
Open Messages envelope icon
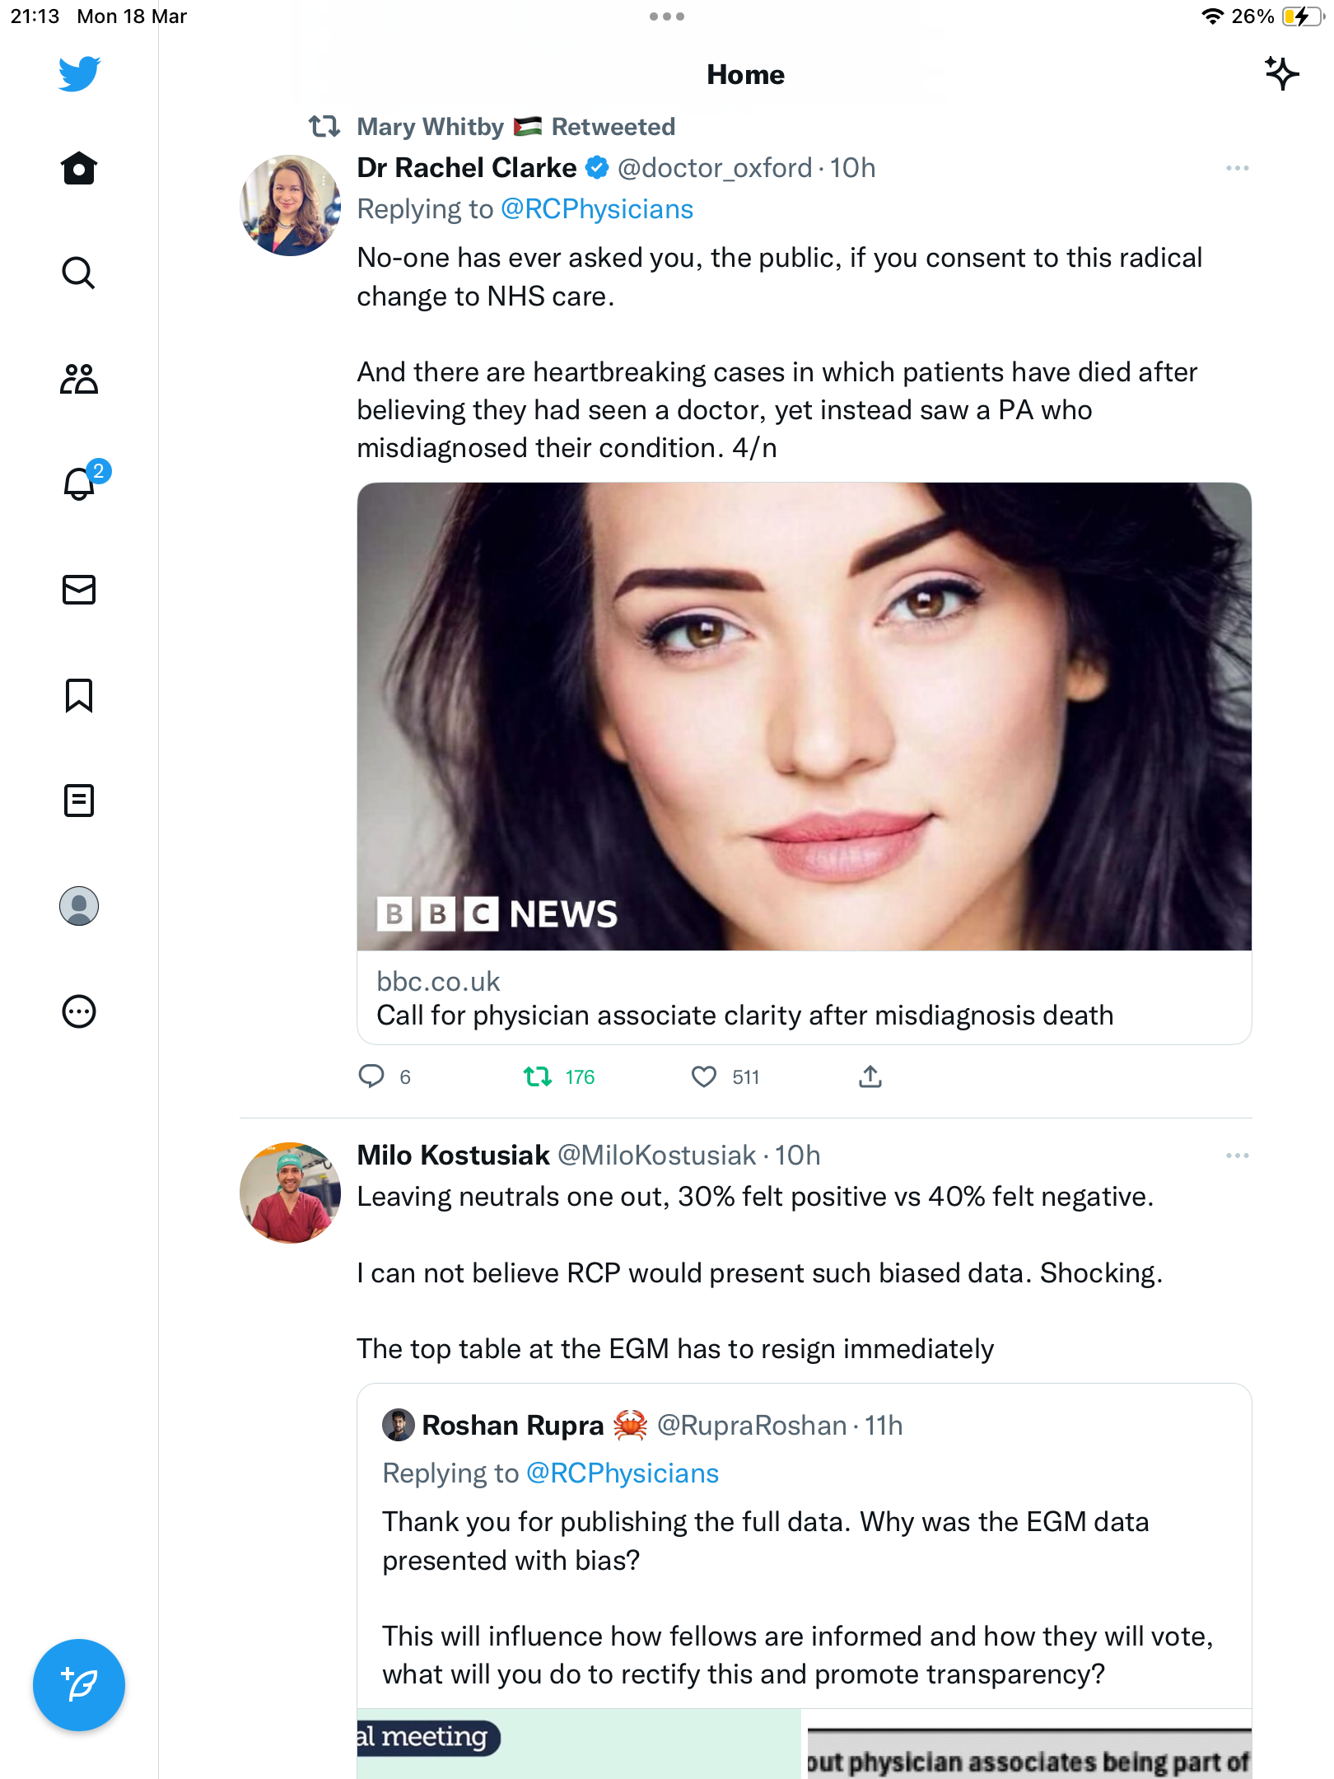click(x=79, y=590)
